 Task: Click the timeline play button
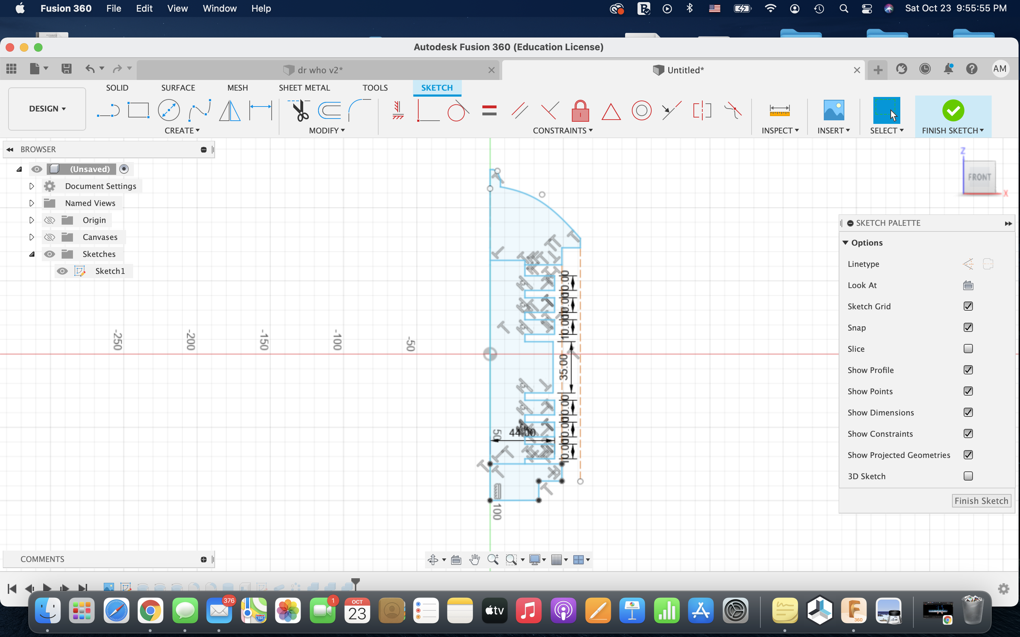47,588
